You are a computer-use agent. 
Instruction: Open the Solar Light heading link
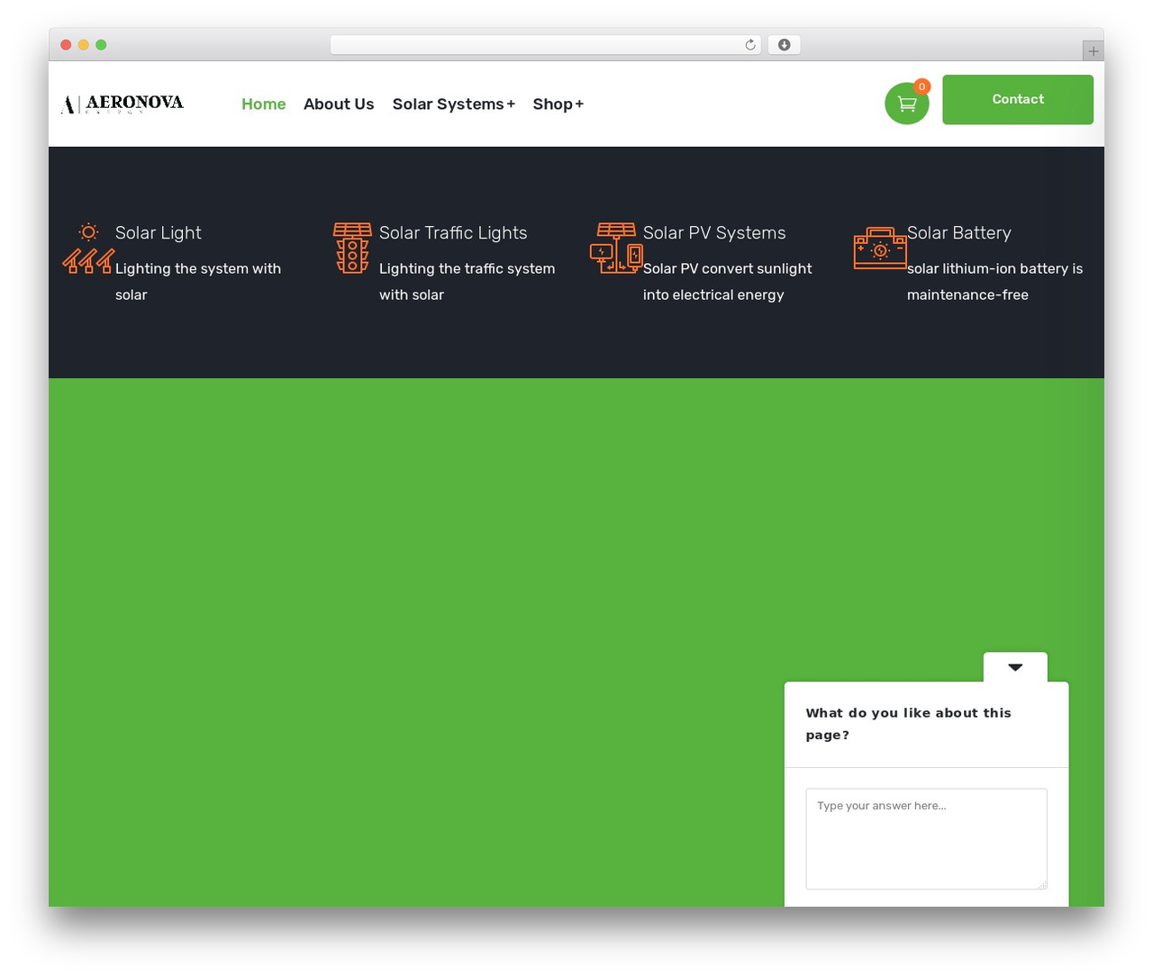tap(158, 232)
